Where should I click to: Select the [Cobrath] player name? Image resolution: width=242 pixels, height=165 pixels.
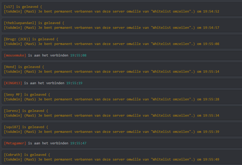pos(13,155)
